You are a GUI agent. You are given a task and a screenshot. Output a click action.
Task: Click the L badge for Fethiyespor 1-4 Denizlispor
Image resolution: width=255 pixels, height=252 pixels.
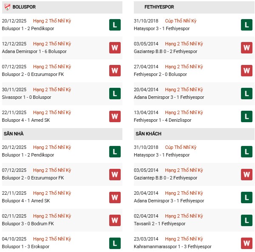(x=247, y=116)
